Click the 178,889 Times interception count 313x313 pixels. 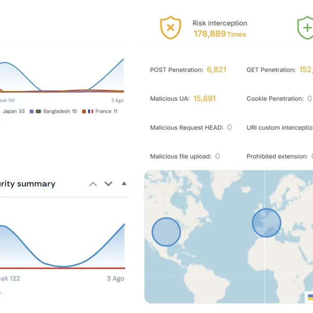220,34
